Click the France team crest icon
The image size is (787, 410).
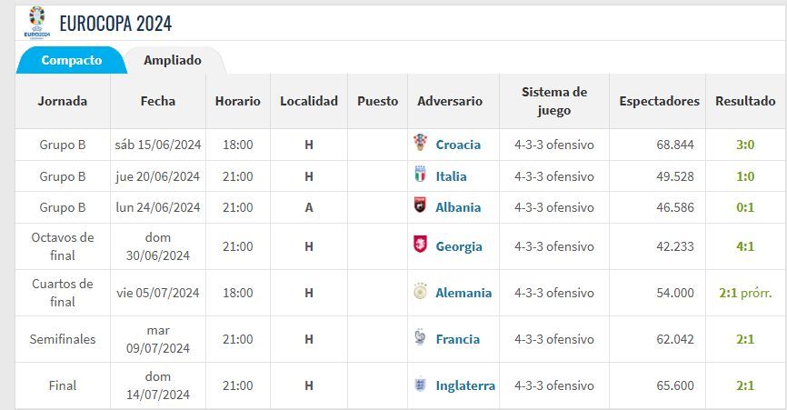[x=419, y=339]
